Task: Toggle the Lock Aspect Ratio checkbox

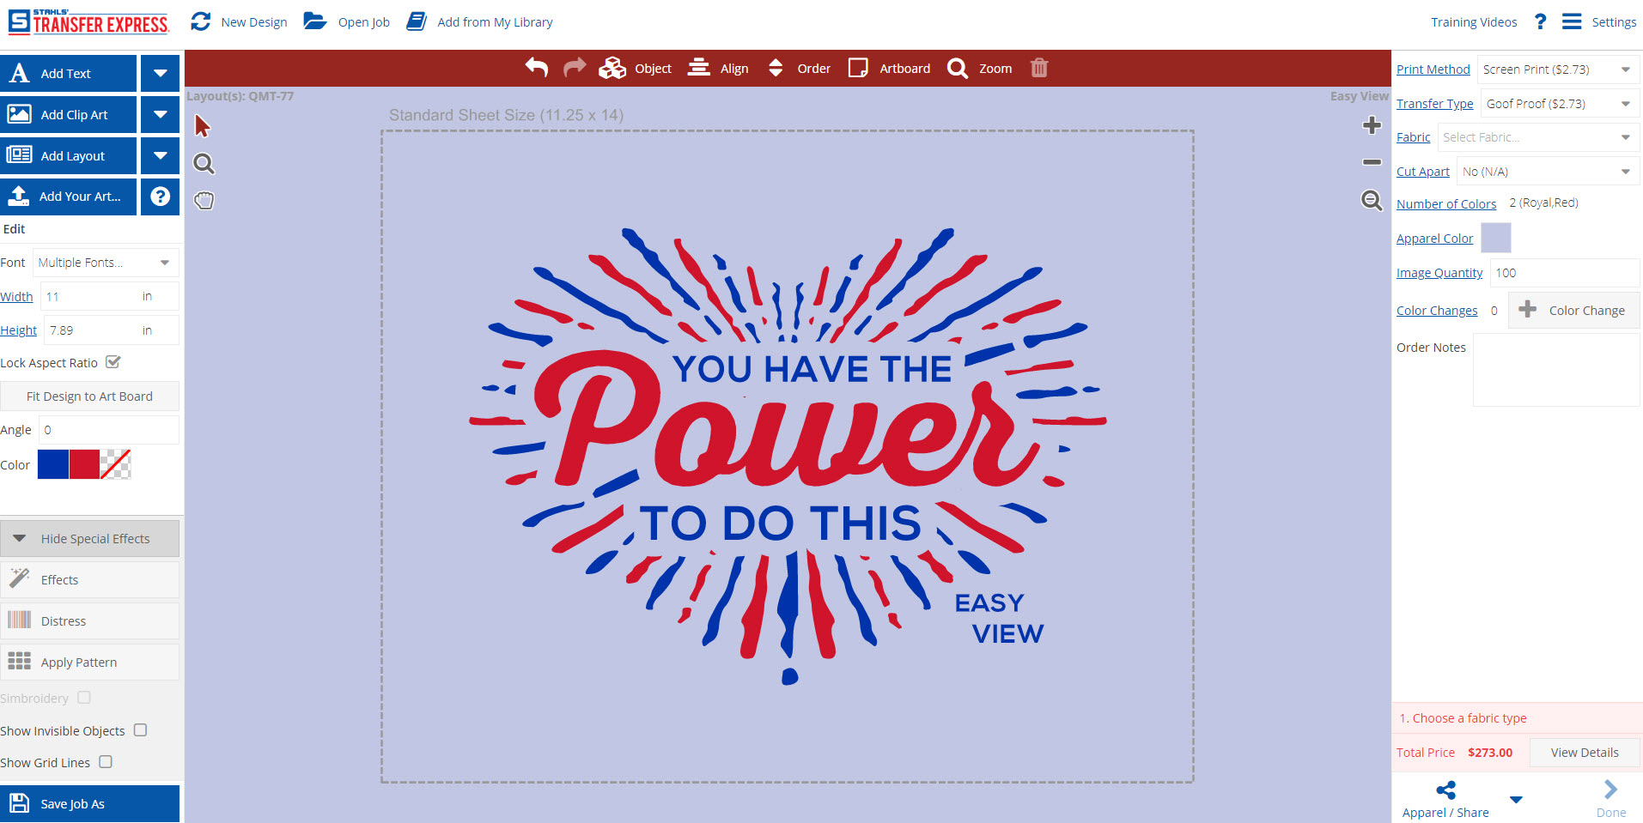Action: 113,361
